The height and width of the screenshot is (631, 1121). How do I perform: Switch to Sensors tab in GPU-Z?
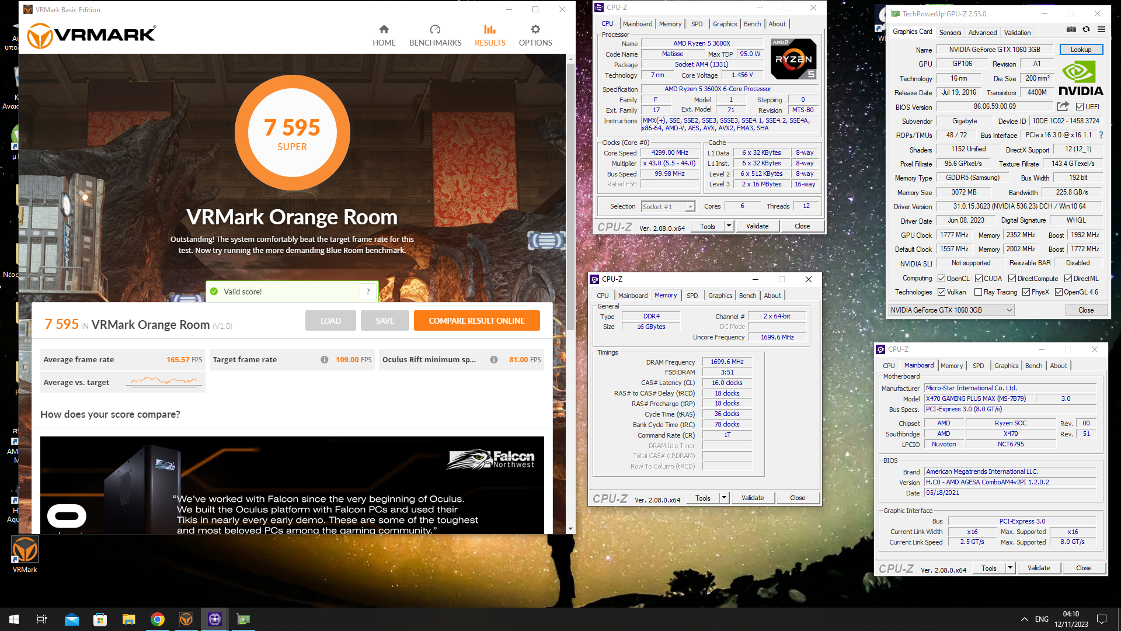tap(950, 33)
